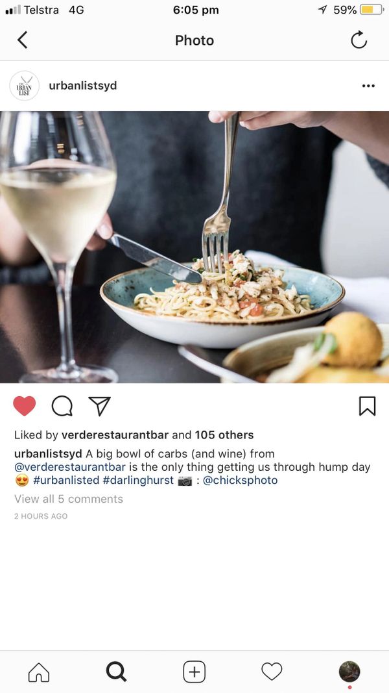This screenshot has height=693, width=389.
Task: Open the urbanlistsyd profile picture
Action: tap(24, 86)
